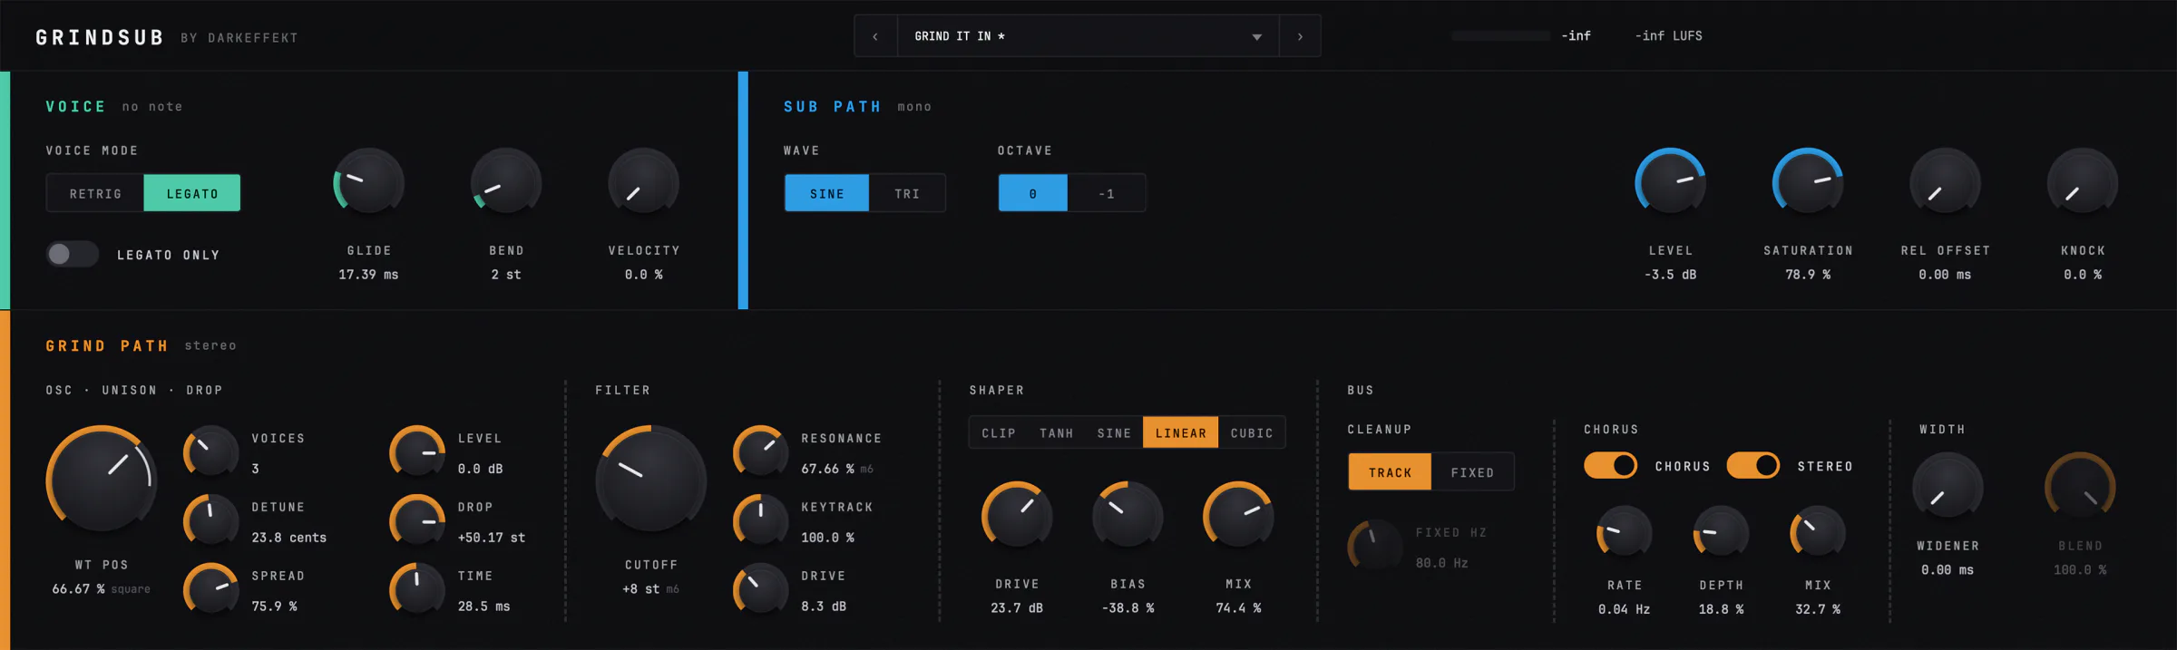Click the DETUNE knob
Screen dimensions: 2177x650
211,520
